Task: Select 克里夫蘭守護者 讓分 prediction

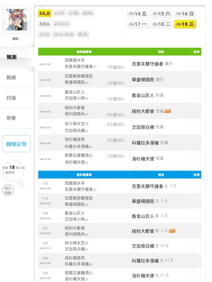Action: click(x=152, y=64)
